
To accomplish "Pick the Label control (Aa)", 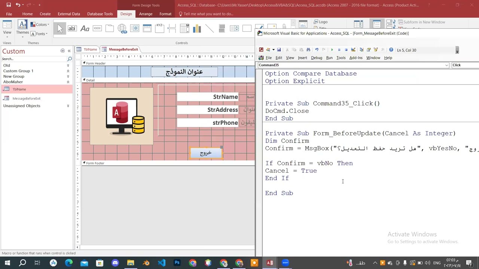I will point(85,28).
